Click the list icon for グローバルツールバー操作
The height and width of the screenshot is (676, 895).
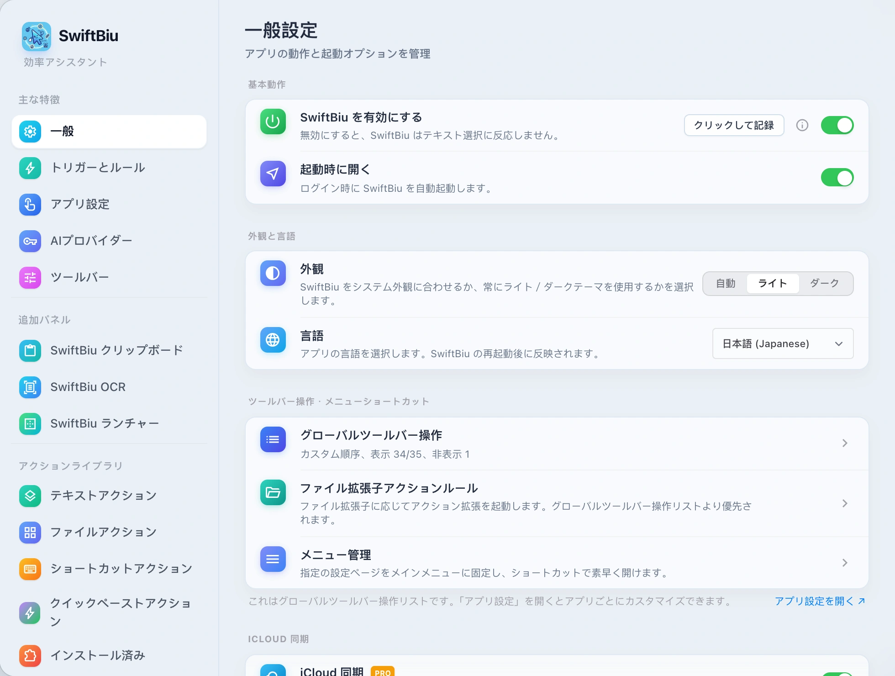[x=273, y=439]
